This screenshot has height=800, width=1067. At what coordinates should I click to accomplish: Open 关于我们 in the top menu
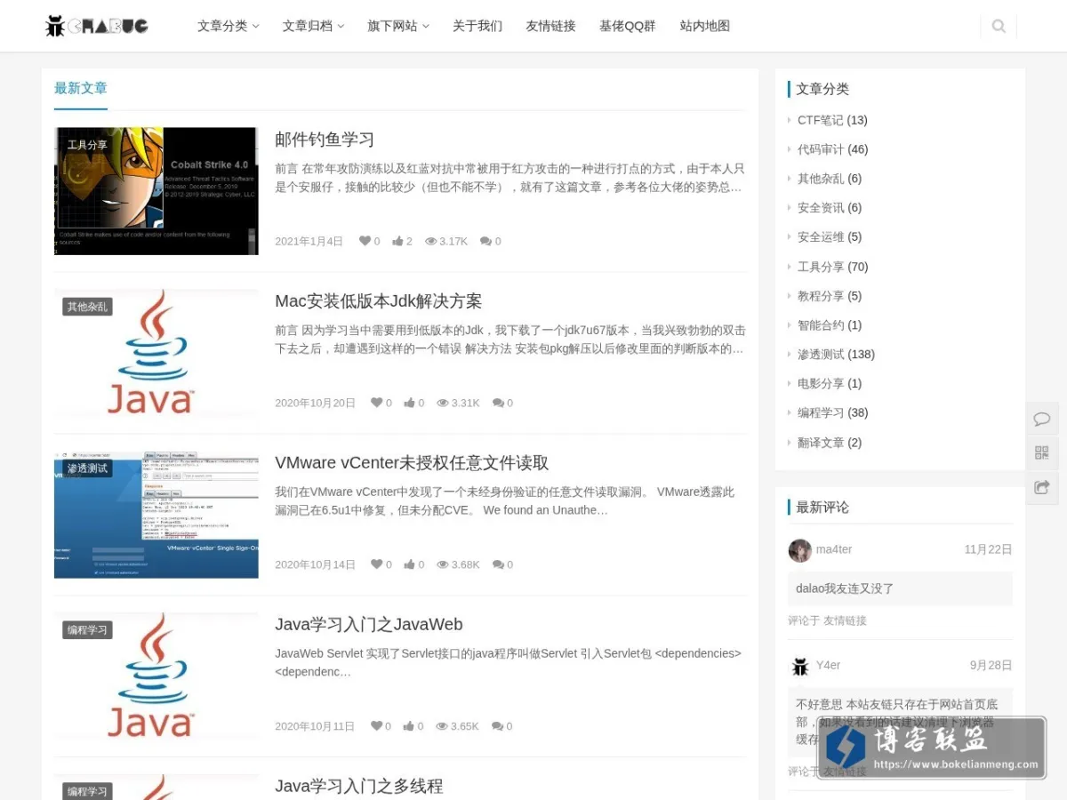point(477,26)
